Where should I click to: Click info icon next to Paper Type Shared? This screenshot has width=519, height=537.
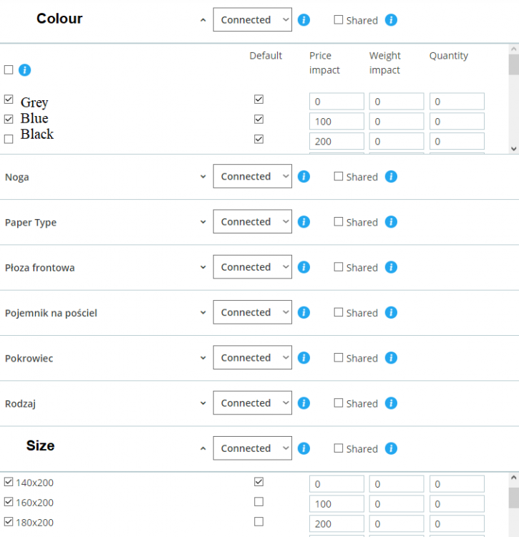point(391,222)
